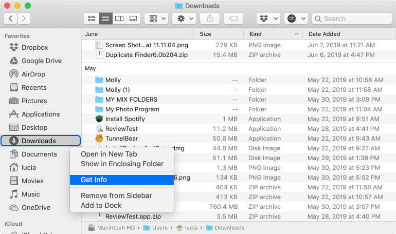
Task: Open Google Drive in the sidebar
Action: point(41,61)
